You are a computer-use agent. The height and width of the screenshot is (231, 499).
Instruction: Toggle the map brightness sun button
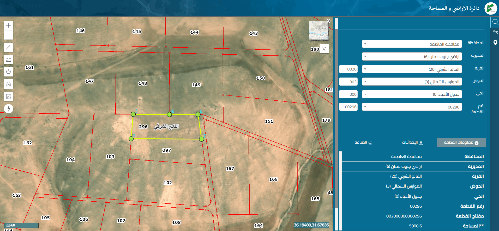pyautogui.click(x=324, y=49)
